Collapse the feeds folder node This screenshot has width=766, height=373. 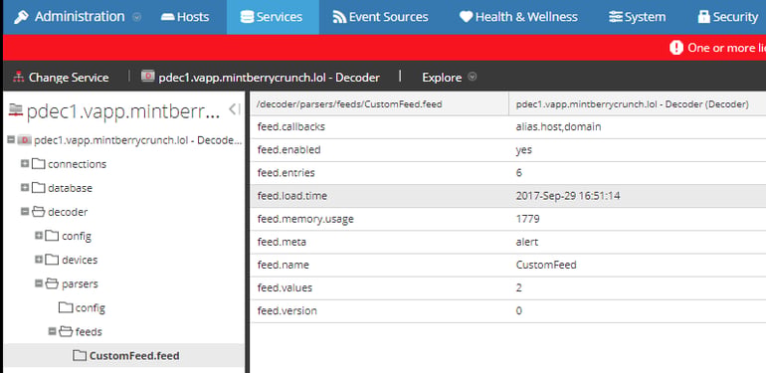[x=53, y=331]
